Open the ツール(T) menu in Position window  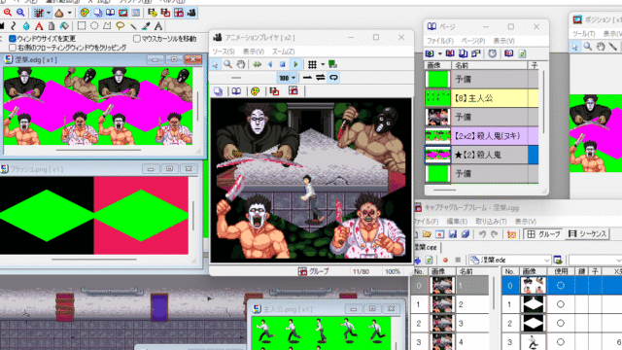coord(583,34)
